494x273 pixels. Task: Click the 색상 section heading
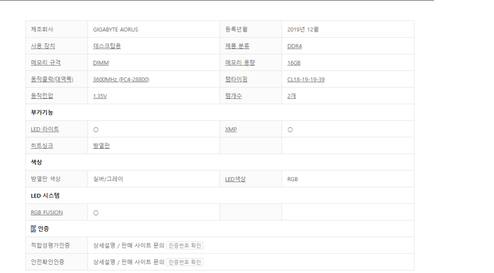36,162
